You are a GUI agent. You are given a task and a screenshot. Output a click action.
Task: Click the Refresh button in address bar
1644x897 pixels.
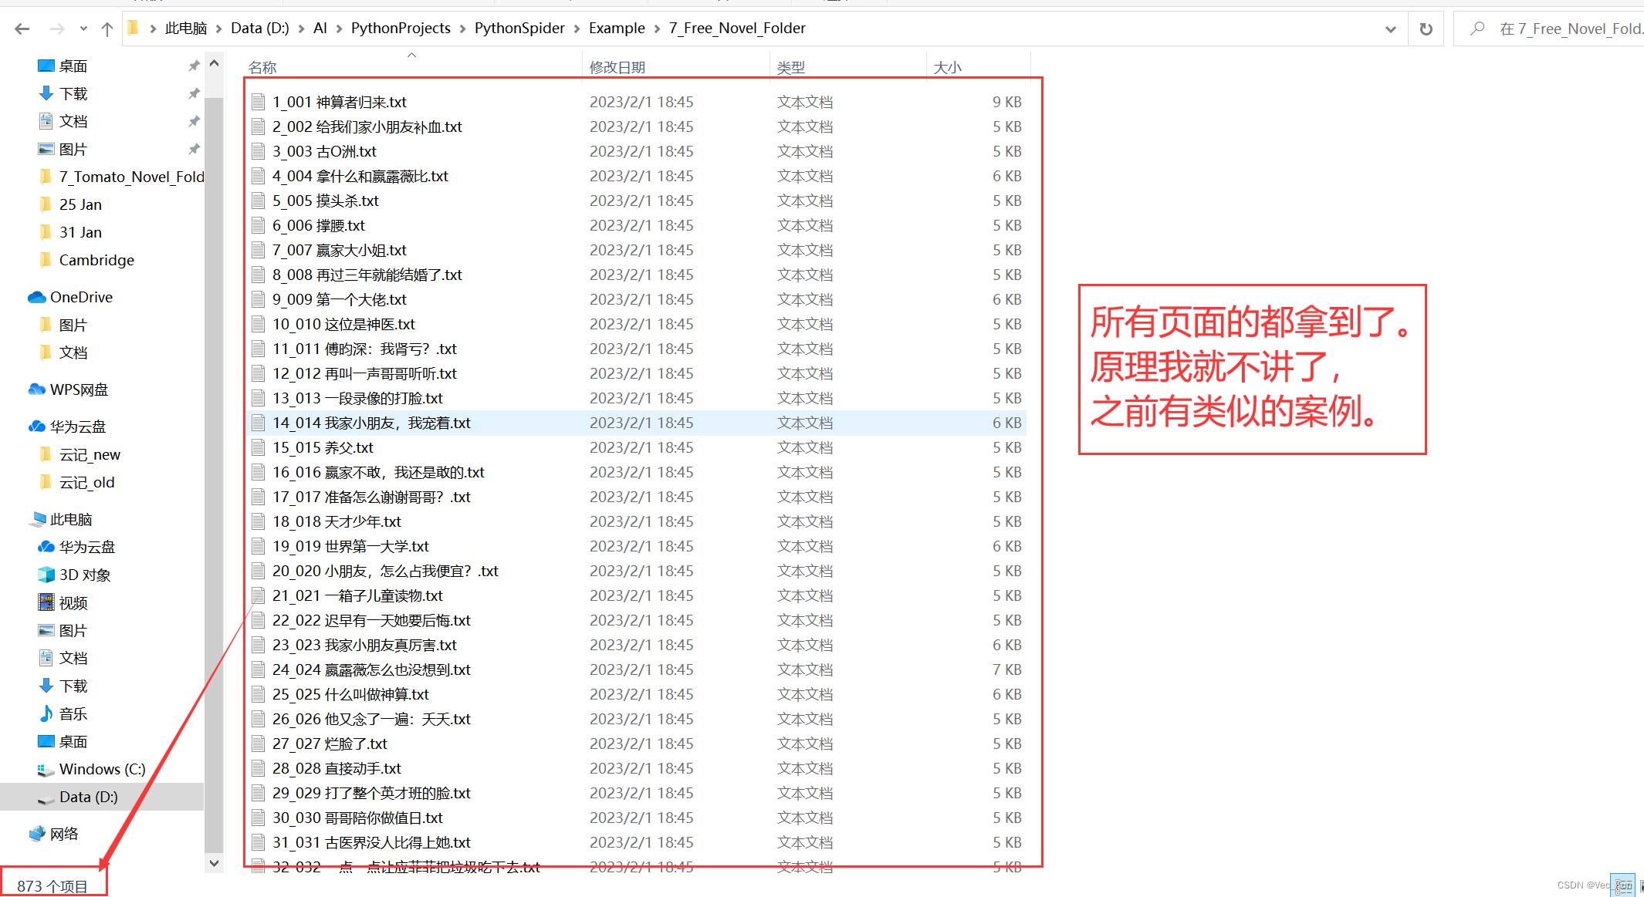click(1426, 29)
